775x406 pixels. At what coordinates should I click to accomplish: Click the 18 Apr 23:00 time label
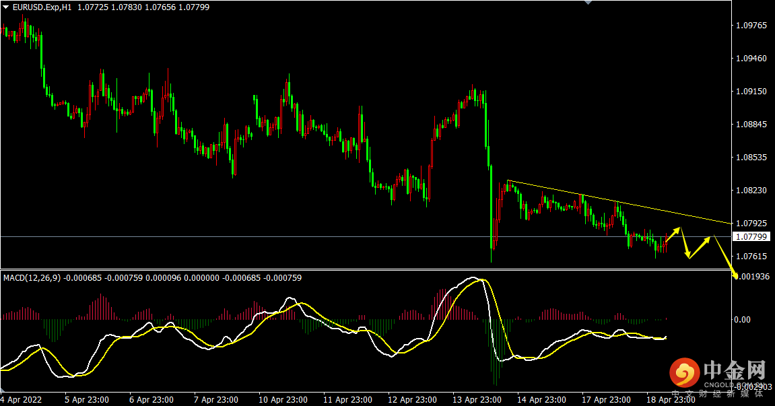(x=671, y=399)
